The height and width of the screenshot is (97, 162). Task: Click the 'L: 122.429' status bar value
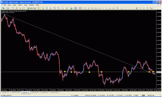click(119, 95)
